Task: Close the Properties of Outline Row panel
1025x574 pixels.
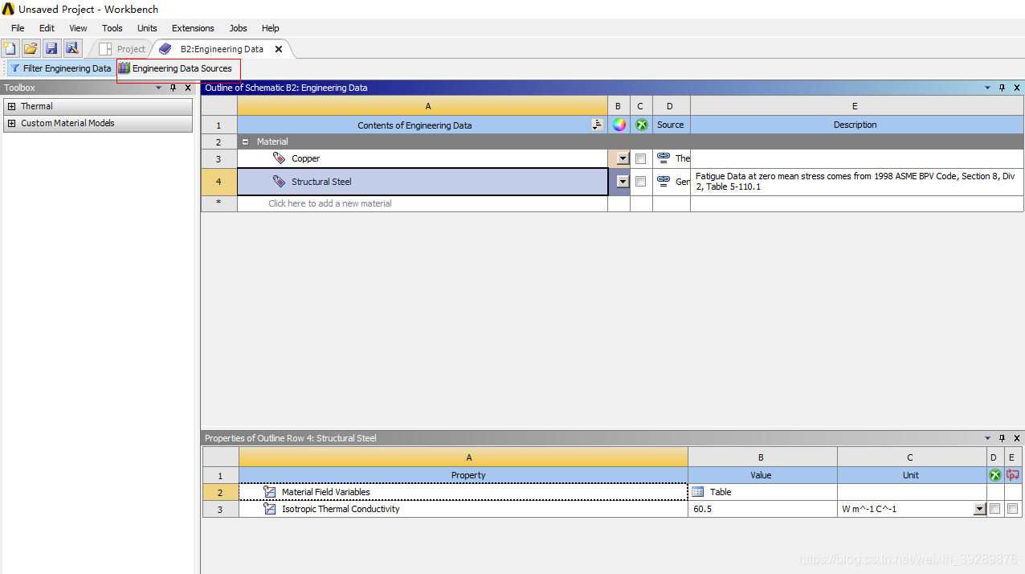Action: [1016, 438]
